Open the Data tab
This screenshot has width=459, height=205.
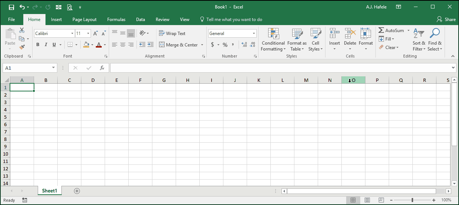point(141,20)
